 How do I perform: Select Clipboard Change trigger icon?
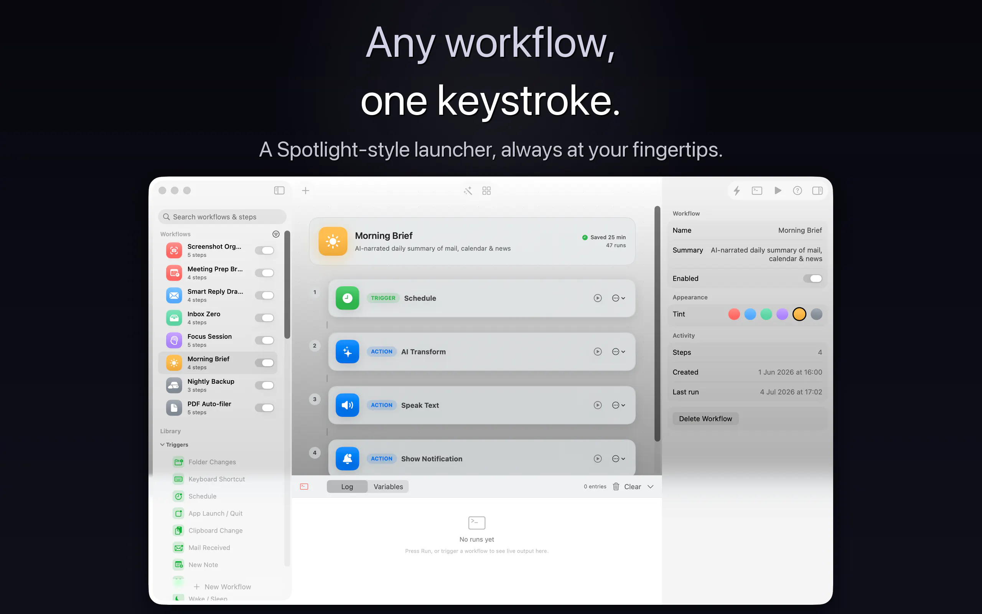178,530
